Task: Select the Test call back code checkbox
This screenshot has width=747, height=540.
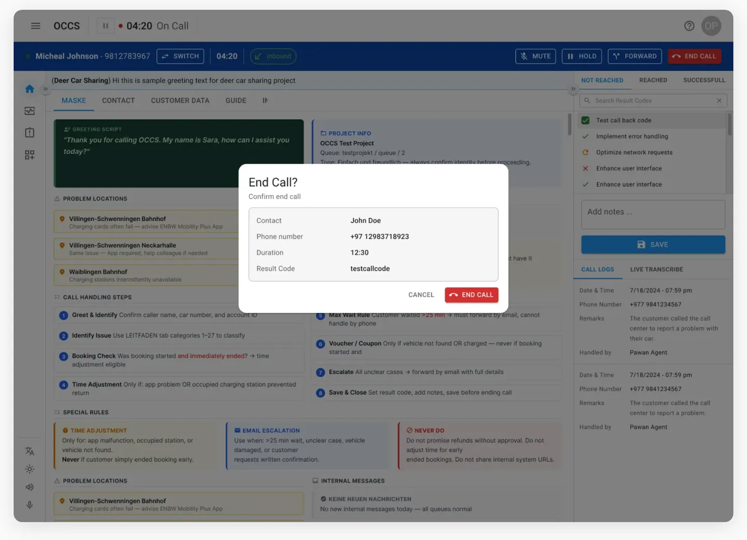Action: [585, 120]
